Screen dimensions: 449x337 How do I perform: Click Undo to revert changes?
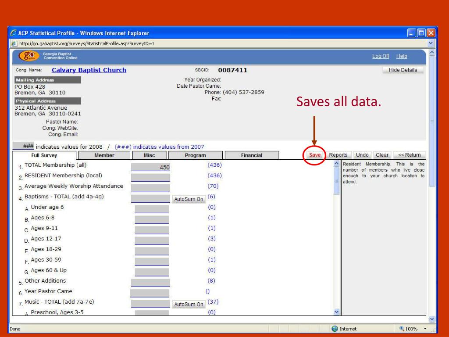coord(362,155)
